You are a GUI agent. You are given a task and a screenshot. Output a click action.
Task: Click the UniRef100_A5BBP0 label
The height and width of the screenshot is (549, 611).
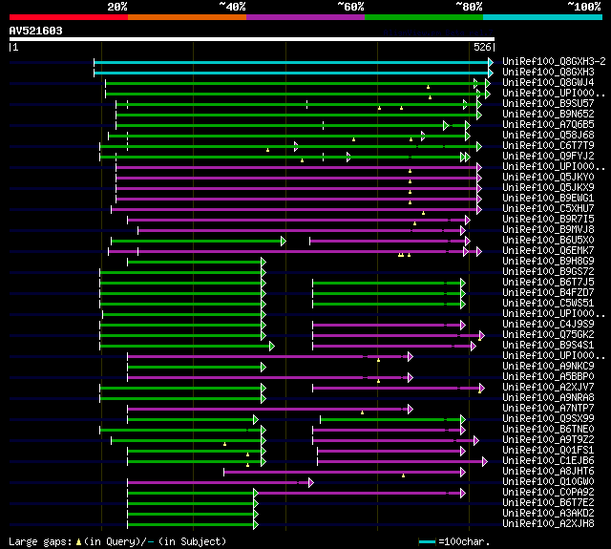(x=548, y=377)
